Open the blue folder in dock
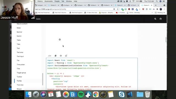Viewport: 176px width, 99px height. (140, 94)
